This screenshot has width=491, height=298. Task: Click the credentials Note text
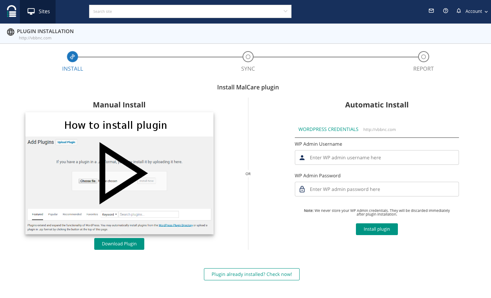click(x=377, y=212)
